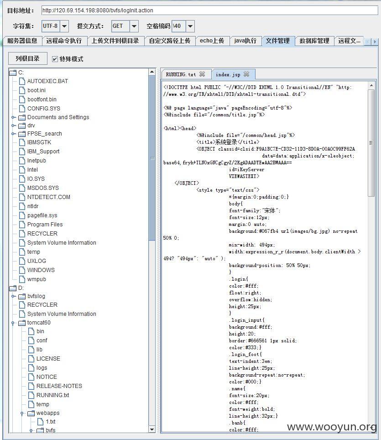Click the CONFIG.SYS file icon

pyautogui.click(x=22, y=109)
